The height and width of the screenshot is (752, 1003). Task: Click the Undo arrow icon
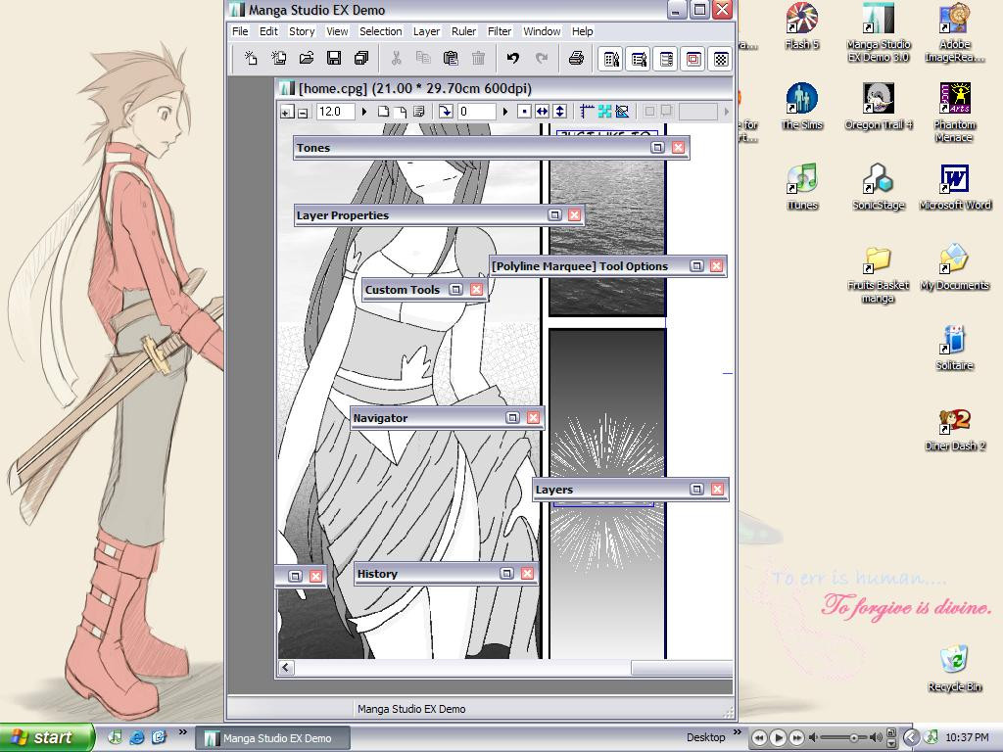(512, 58)
